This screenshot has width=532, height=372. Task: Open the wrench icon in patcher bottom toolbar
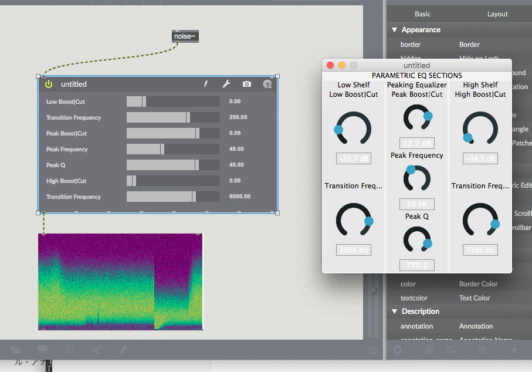coord(123,349)
